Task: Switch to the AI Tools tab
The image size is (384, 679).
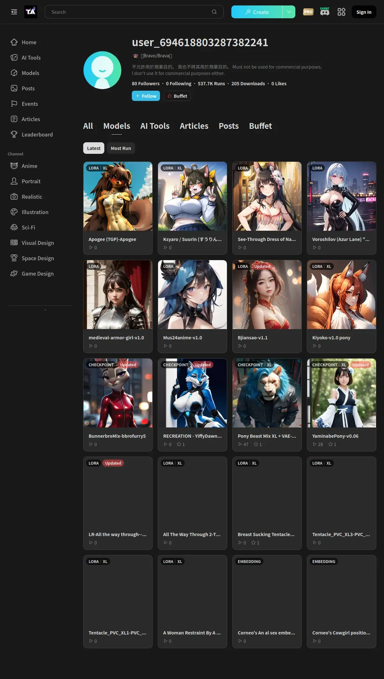Action: coord(155,126)
